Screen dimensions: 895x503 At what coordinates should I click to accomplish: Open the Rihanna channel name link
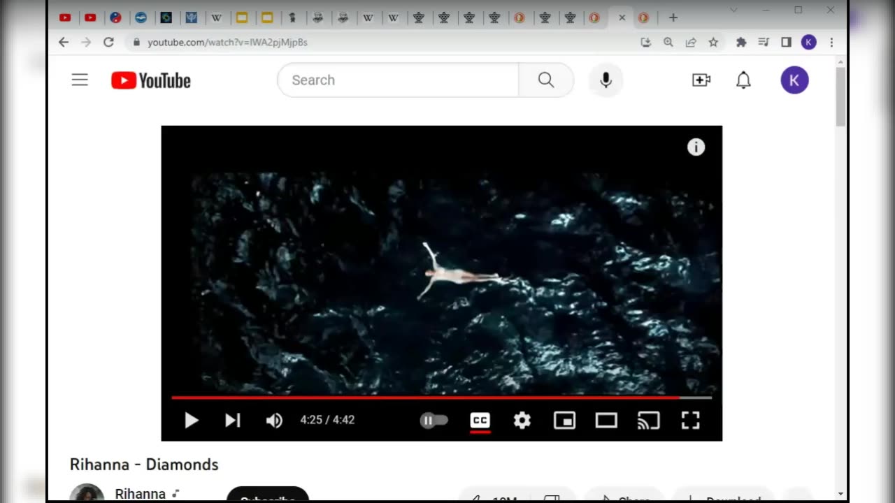click(x=141, y=494)
